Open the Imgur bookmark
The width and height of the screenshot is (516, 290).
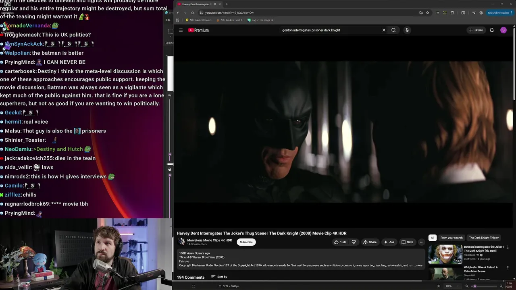261,20
